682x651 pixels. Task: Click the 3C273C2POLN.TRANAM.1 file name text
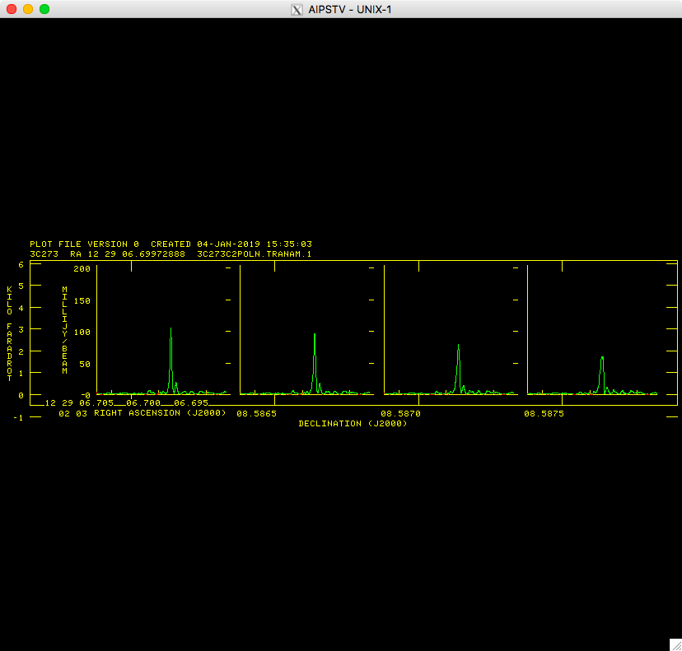[x=255, y=254]
